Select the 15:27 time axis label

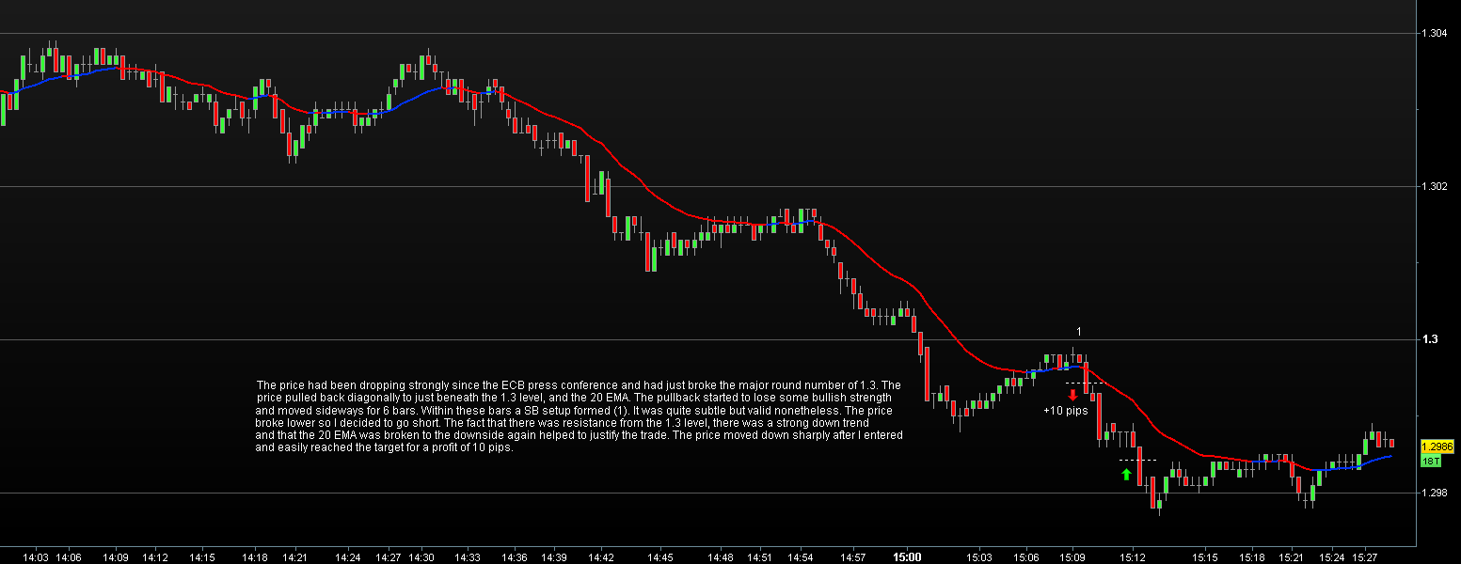pyautogui.click(x=1365, y=557)
